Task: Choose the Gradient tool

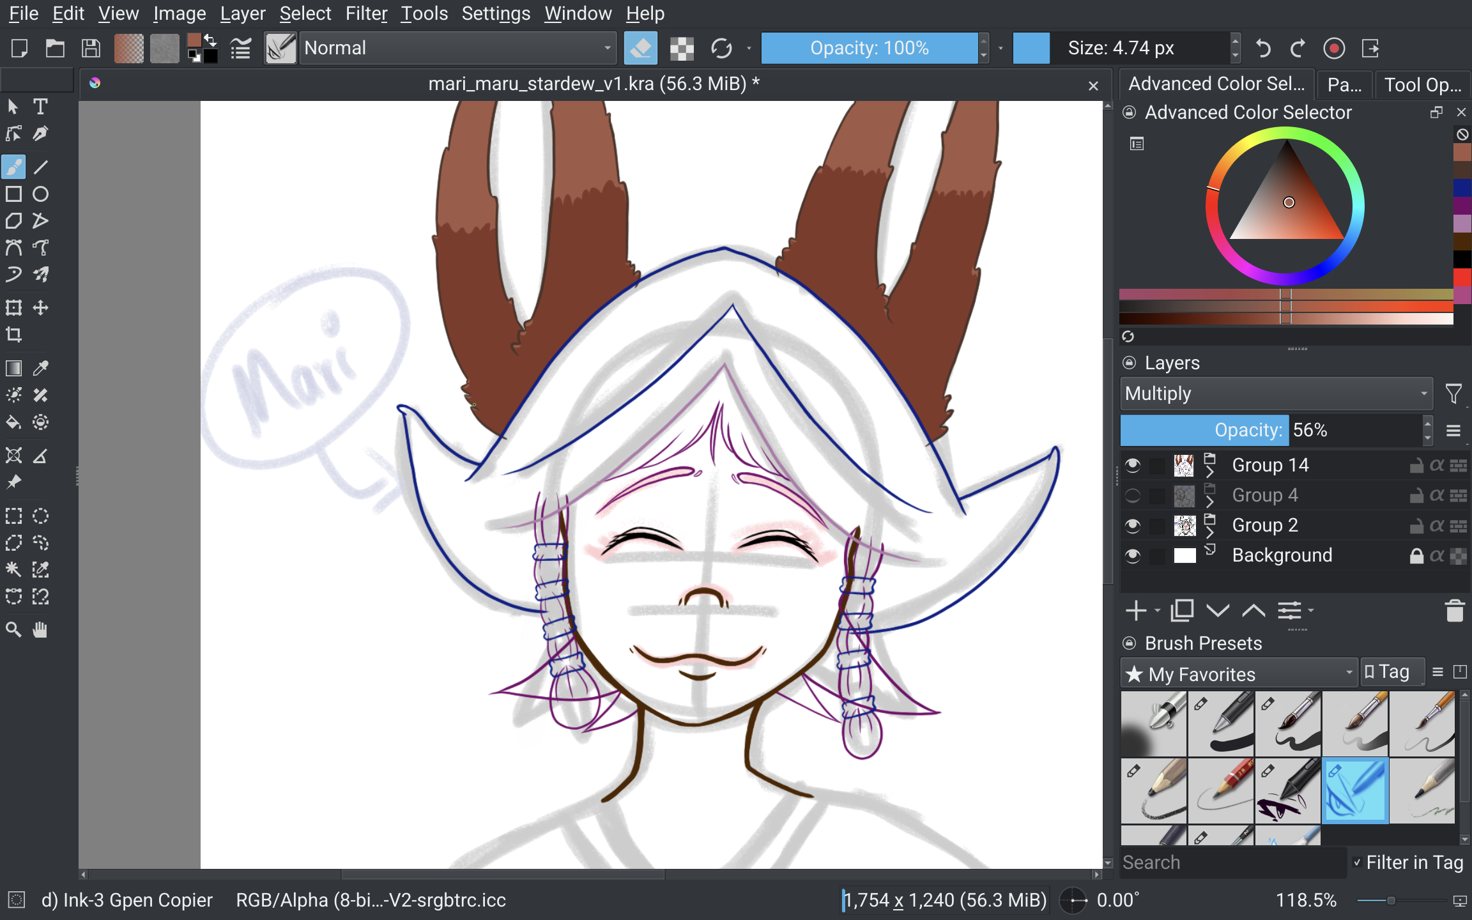Action: pos(13,368)
